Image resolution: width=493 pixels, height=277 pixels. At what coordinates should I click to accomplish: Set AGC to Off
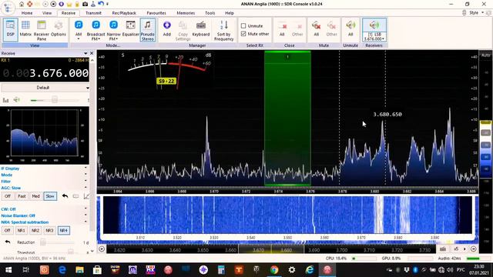point(8,196)
